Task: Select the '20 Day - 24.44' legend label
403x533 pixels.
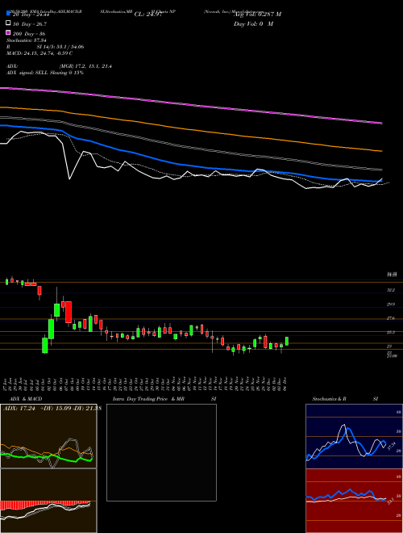Action: [31, 15]
